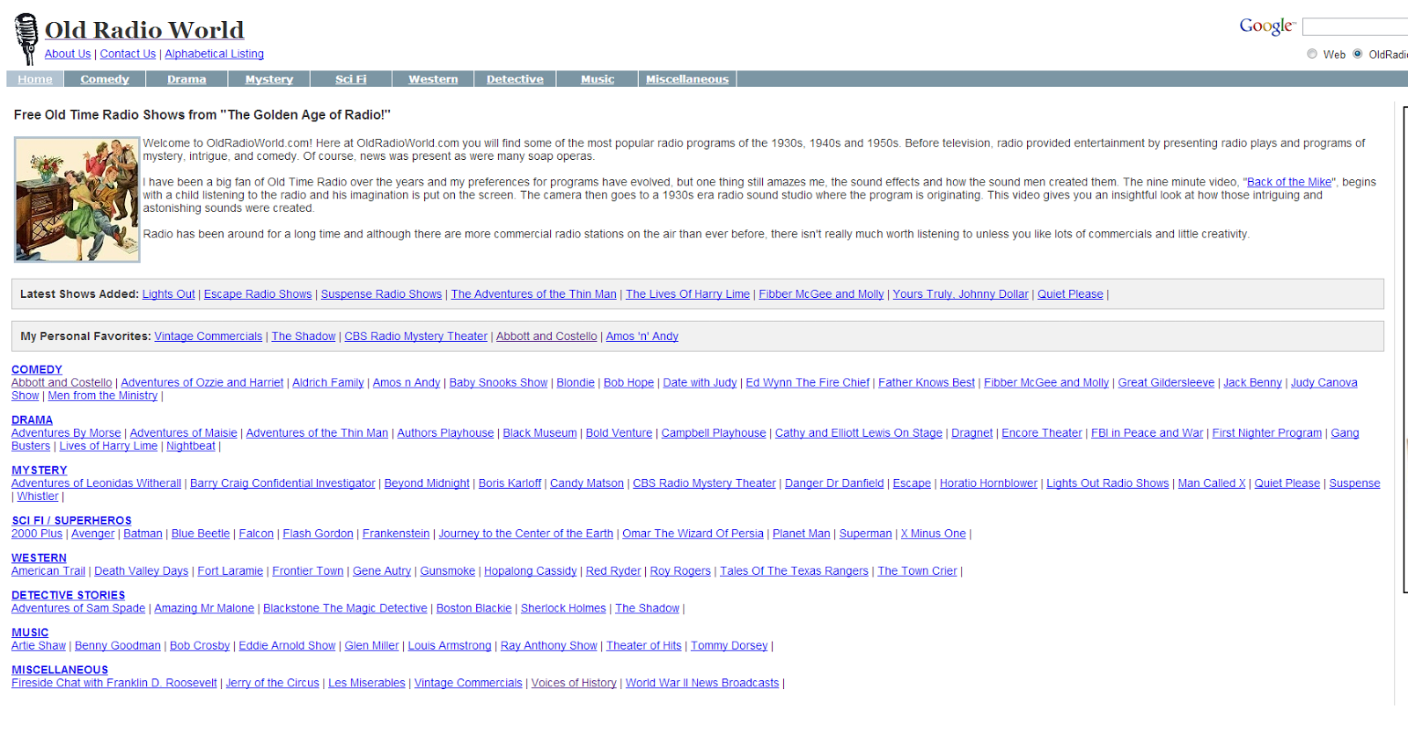Image resolution: width=1408 pixels, height=733 pixels.
Task: Select the OldRadio search radio button
Action: 1358,54
